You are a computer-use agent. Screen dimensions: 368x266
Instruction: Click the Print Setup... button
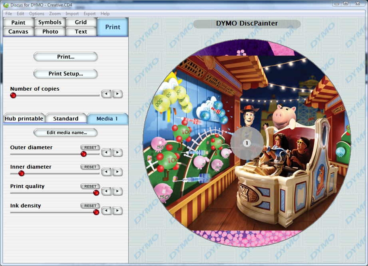(x=66, y=74)
